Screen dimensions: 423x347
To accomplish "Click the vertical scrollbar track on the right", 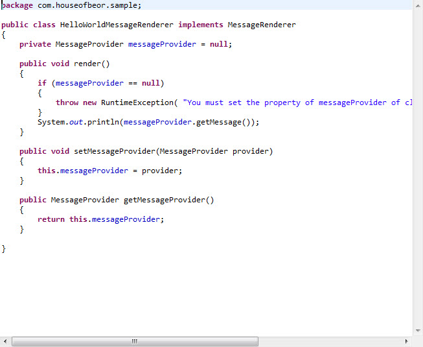I will [x=417, y=169].
